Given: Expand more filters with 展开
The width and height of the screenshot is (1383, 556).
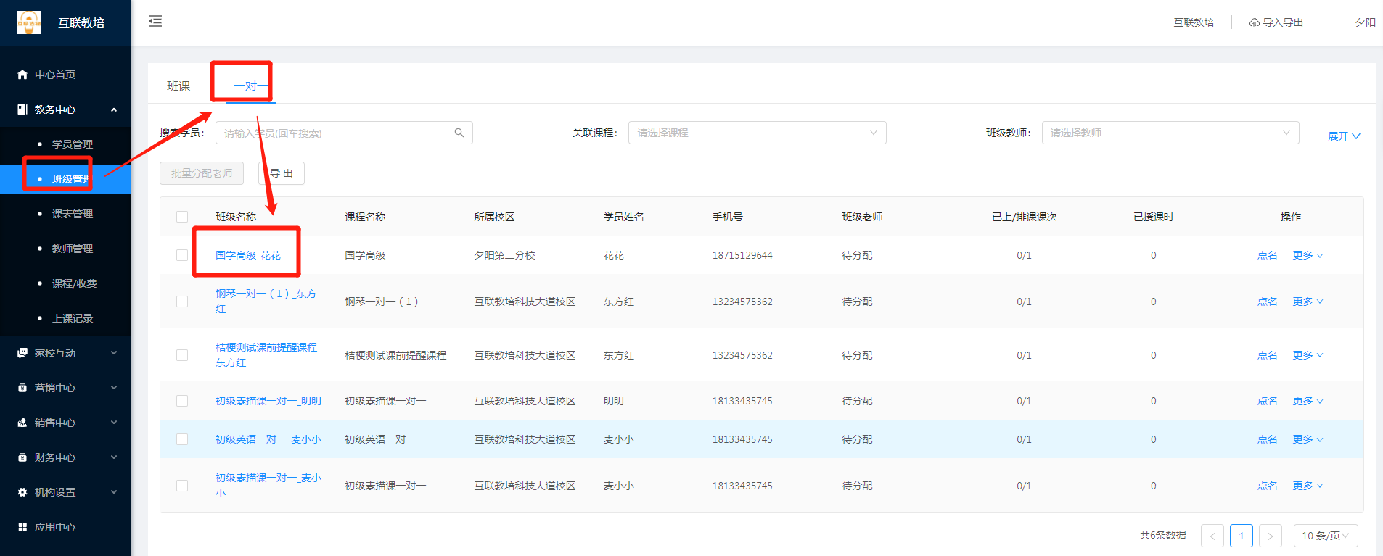Looking at the screenshot, I should 1344,136.
